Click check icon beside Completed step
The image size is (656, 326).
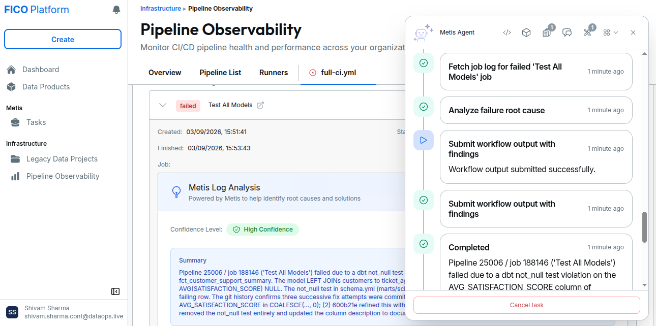tap(424, 244)
